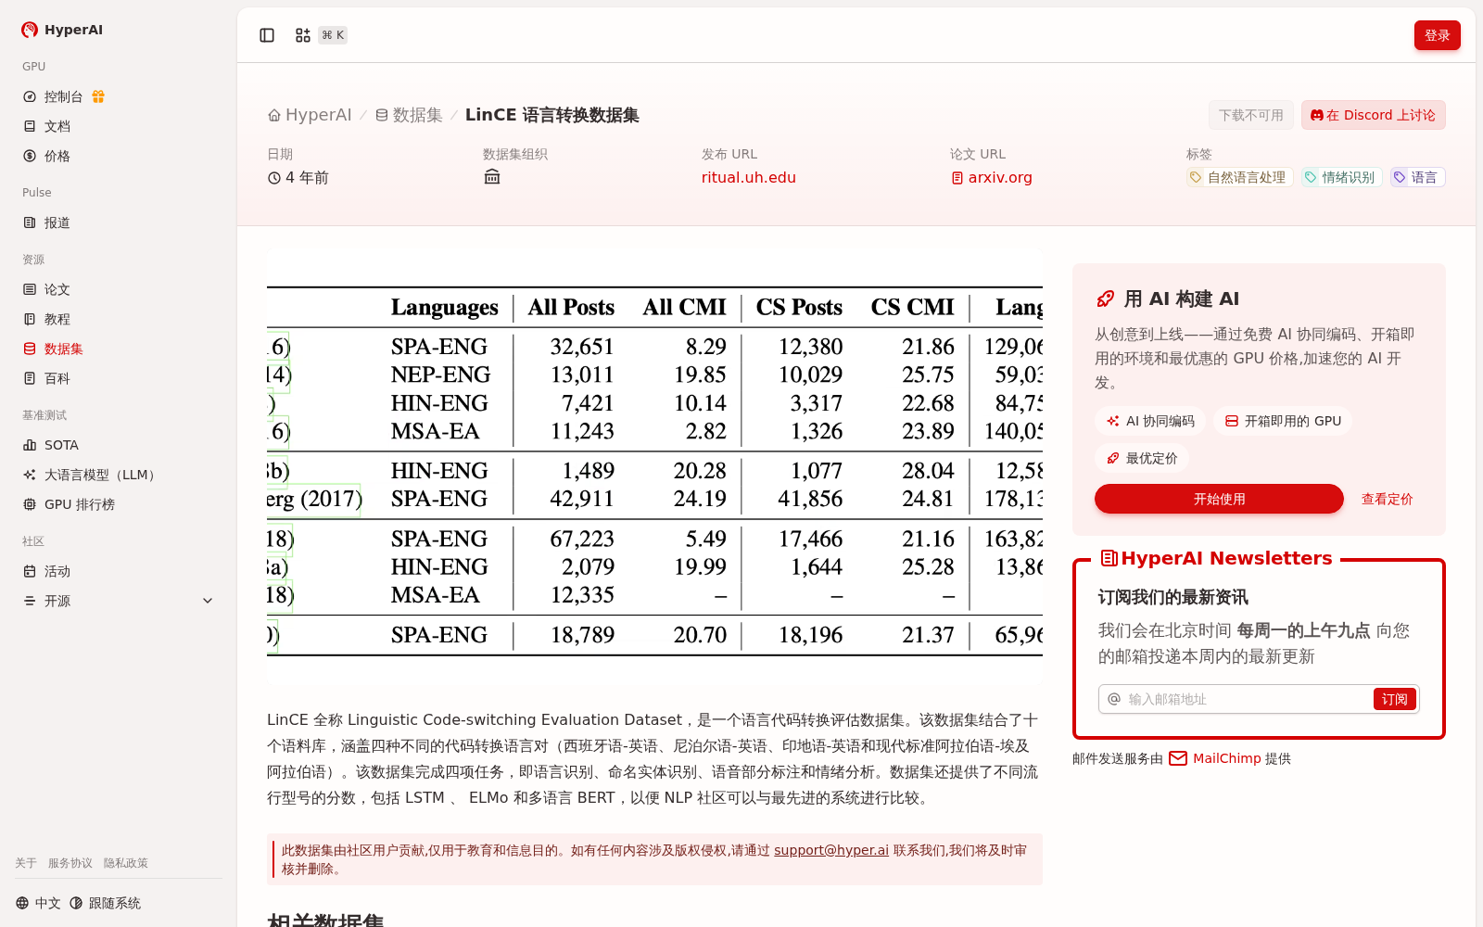Click the 开始使用 button
This screenshot has height=927, width=1483.
coord(1219,499)
